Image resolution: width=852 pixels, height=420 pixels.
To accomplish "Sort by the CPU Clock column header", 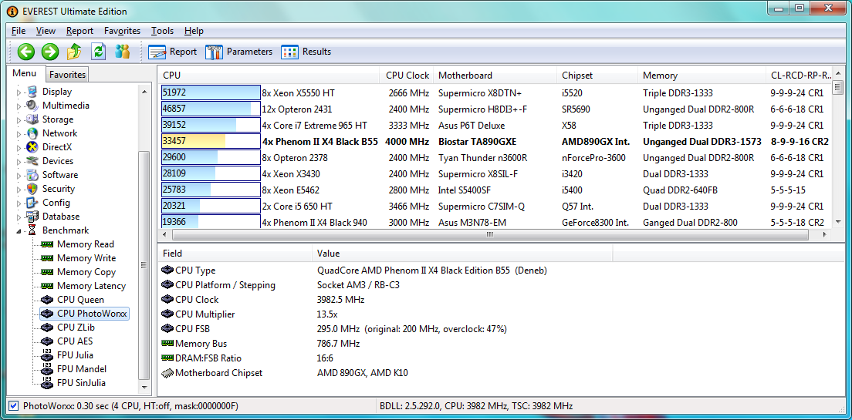I will pos(407,76).
